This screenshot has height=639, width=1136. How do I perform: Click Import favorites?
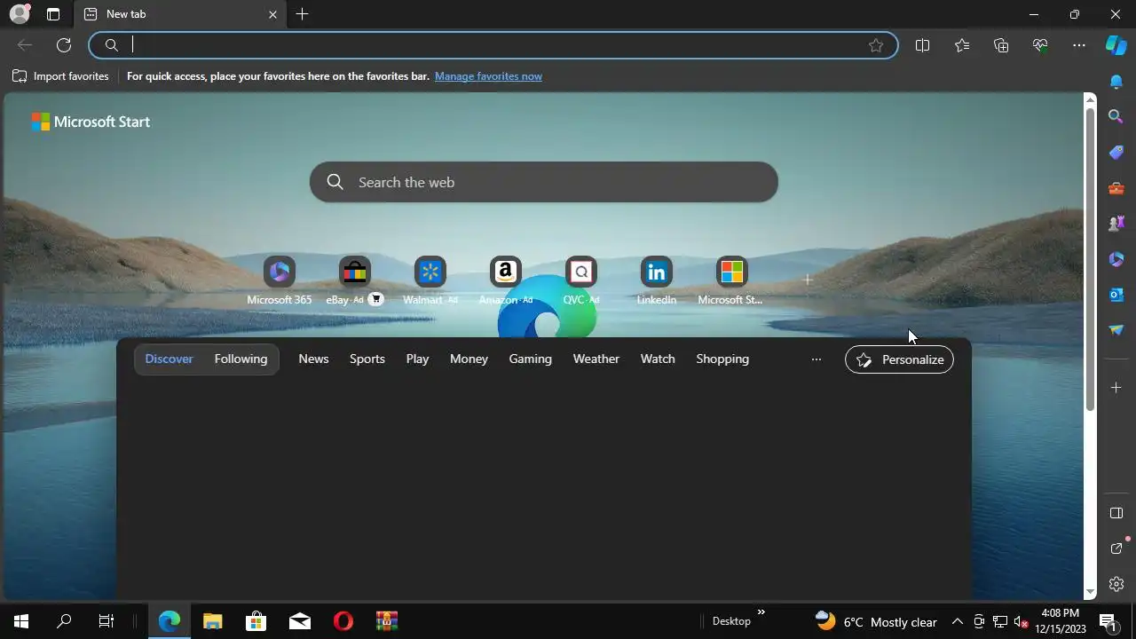[60, 76]
